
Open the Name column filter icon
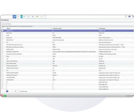[51, 28]
